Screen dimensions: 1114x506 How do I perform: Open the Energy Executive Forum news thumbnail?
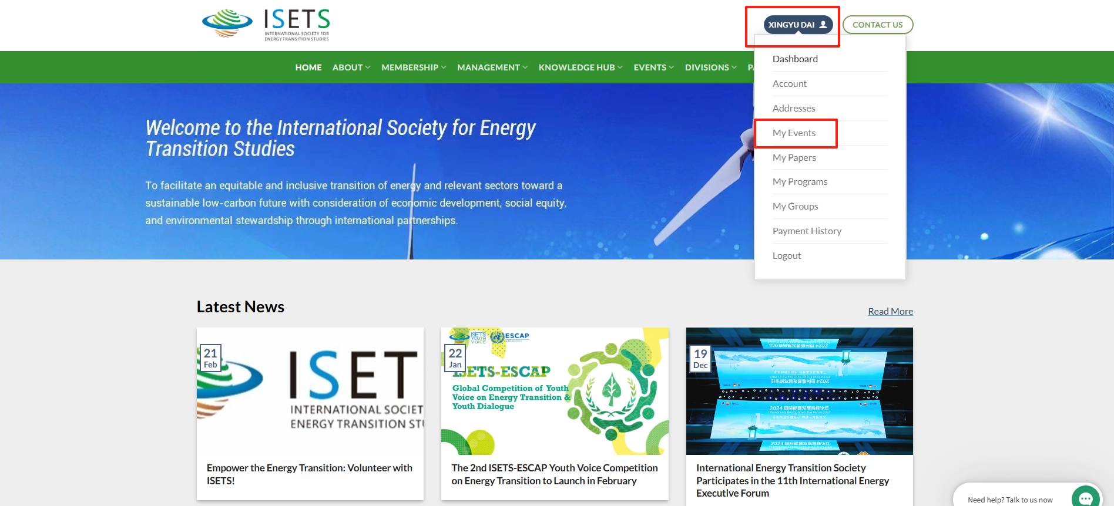pyautogui.click(x=800, y=391)
